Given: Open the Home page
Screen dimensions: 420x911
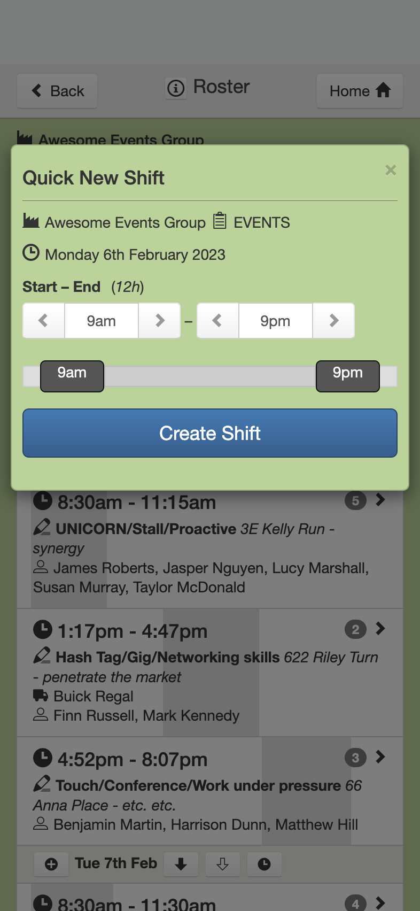Looking at the screenshot, I should click(x=360, y=91).
